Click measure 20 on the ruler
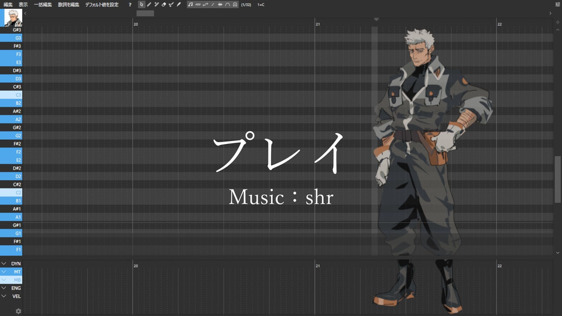This screenshot has width=562, height=316. tap(135, 25)
